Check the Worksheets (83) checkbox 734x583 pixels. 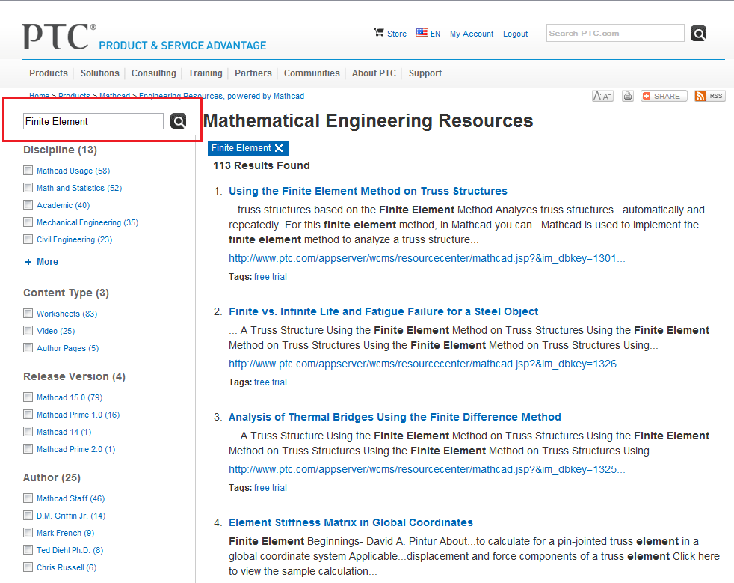pos(28,313)
